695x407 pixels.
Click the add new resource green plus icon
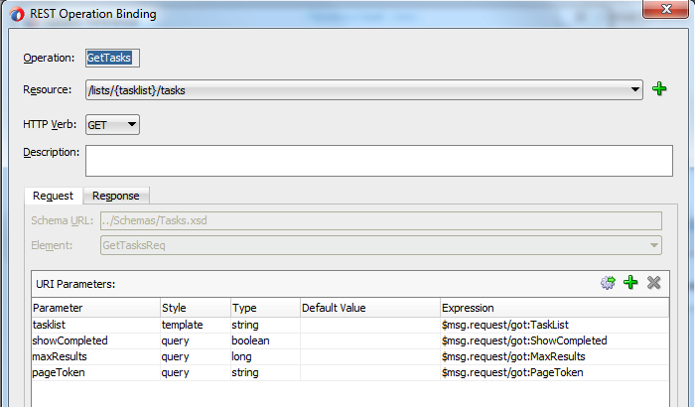tap(659, 89)
